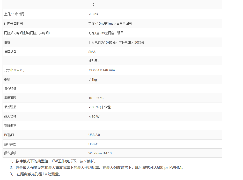Select the 约1kg weight value
Screen dimensions: 243x180
pyautogui.click(x=93, y=80)
